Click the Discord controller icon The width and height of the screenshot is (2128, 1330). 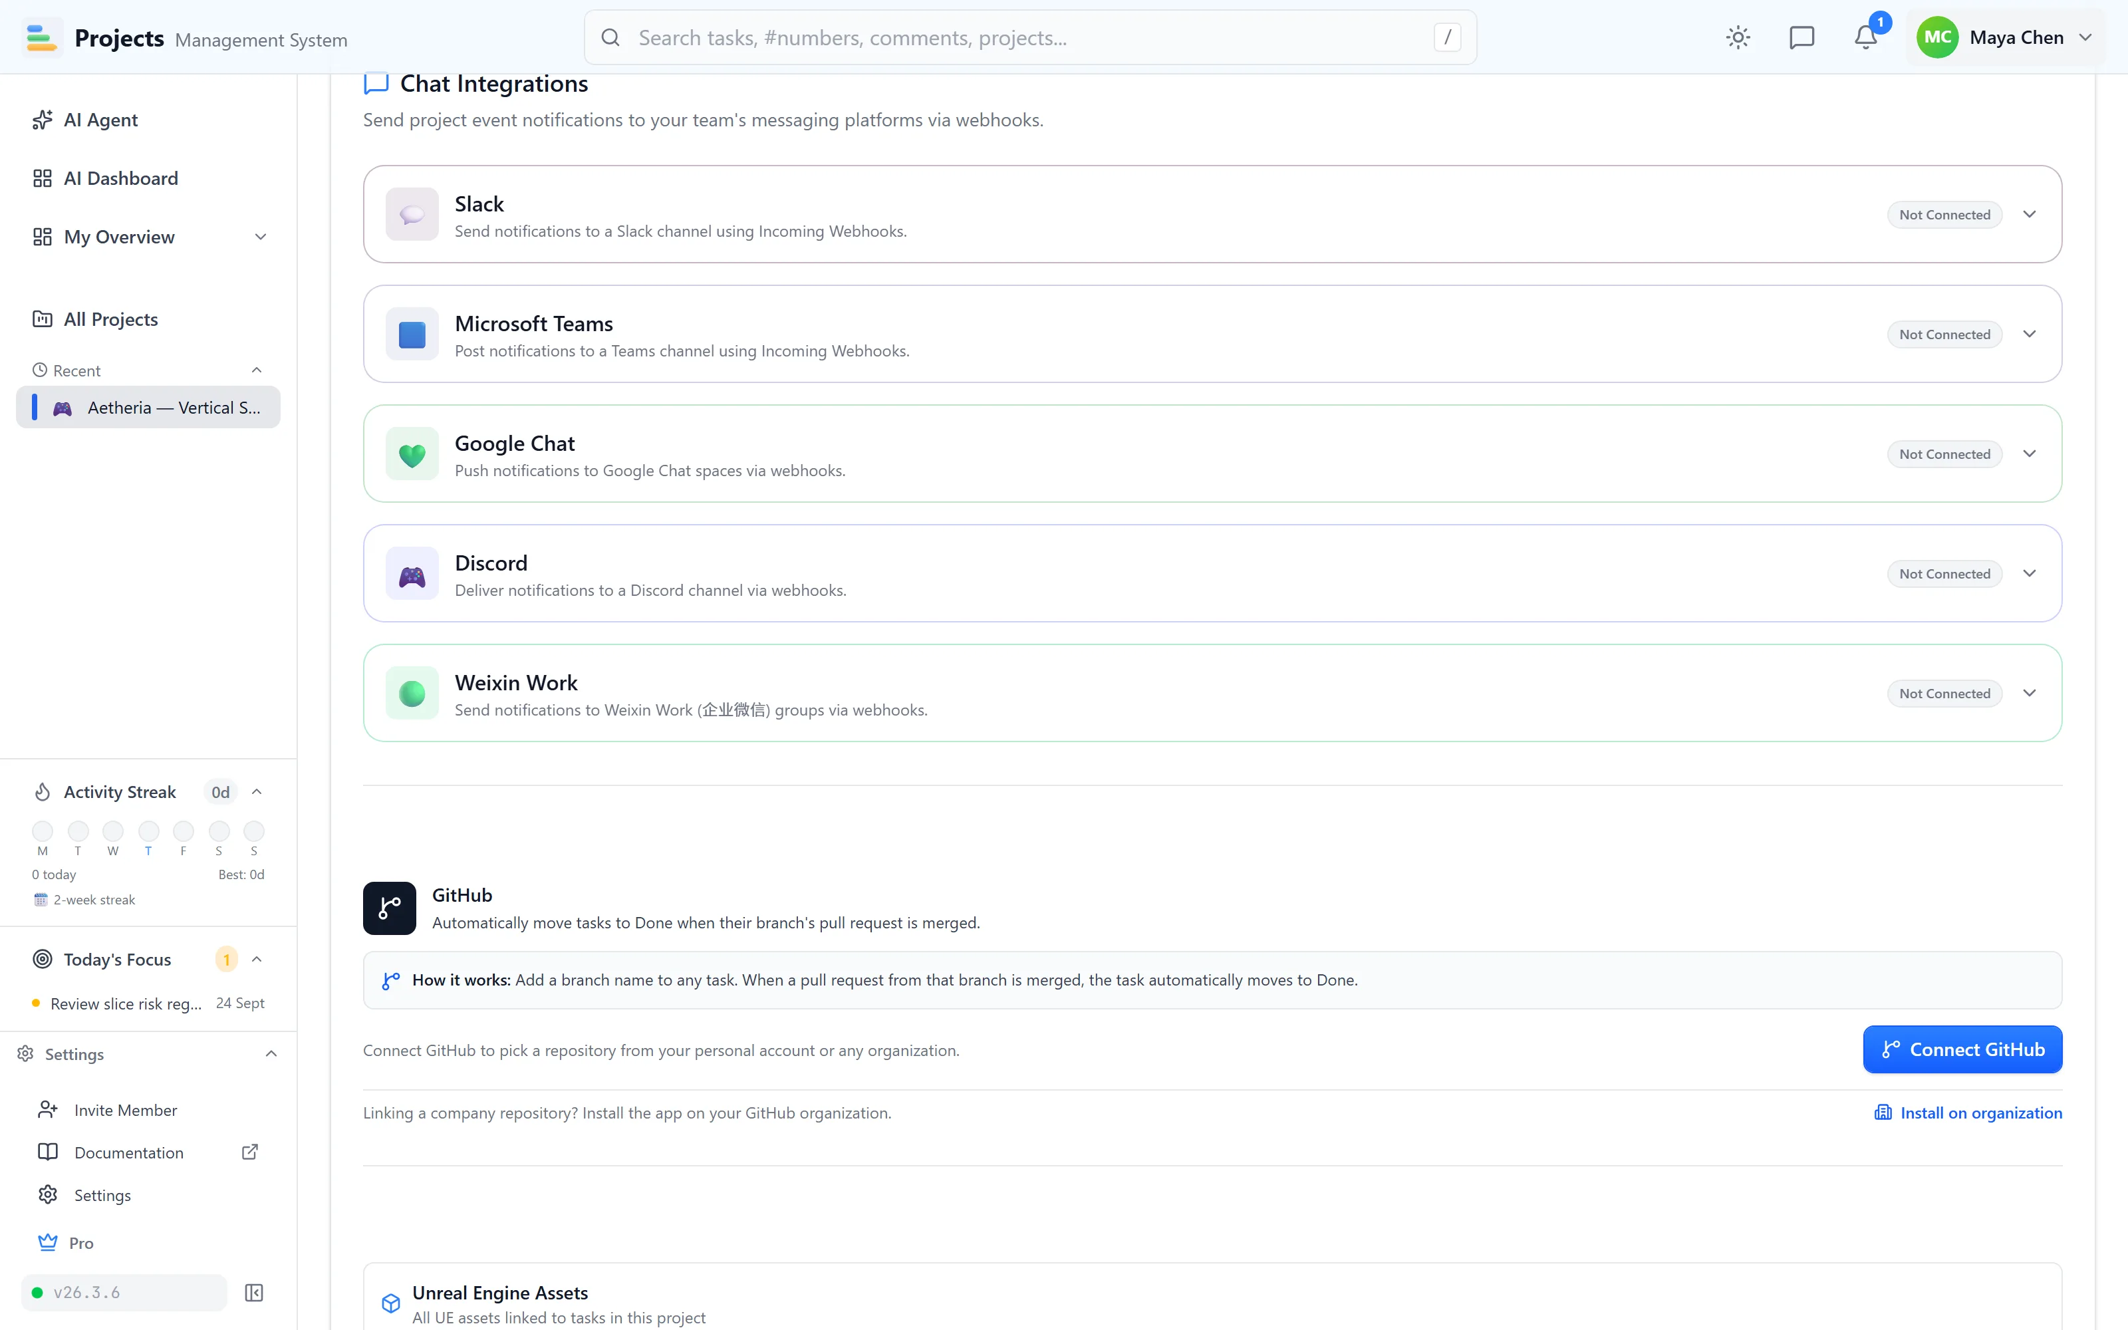(x=412, y=573)
